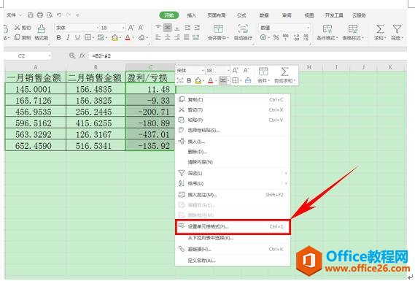Viewport: 415px width, 281px height.
Task: Click the ribbon center horizontally icon
Action: tap(168, 38)
